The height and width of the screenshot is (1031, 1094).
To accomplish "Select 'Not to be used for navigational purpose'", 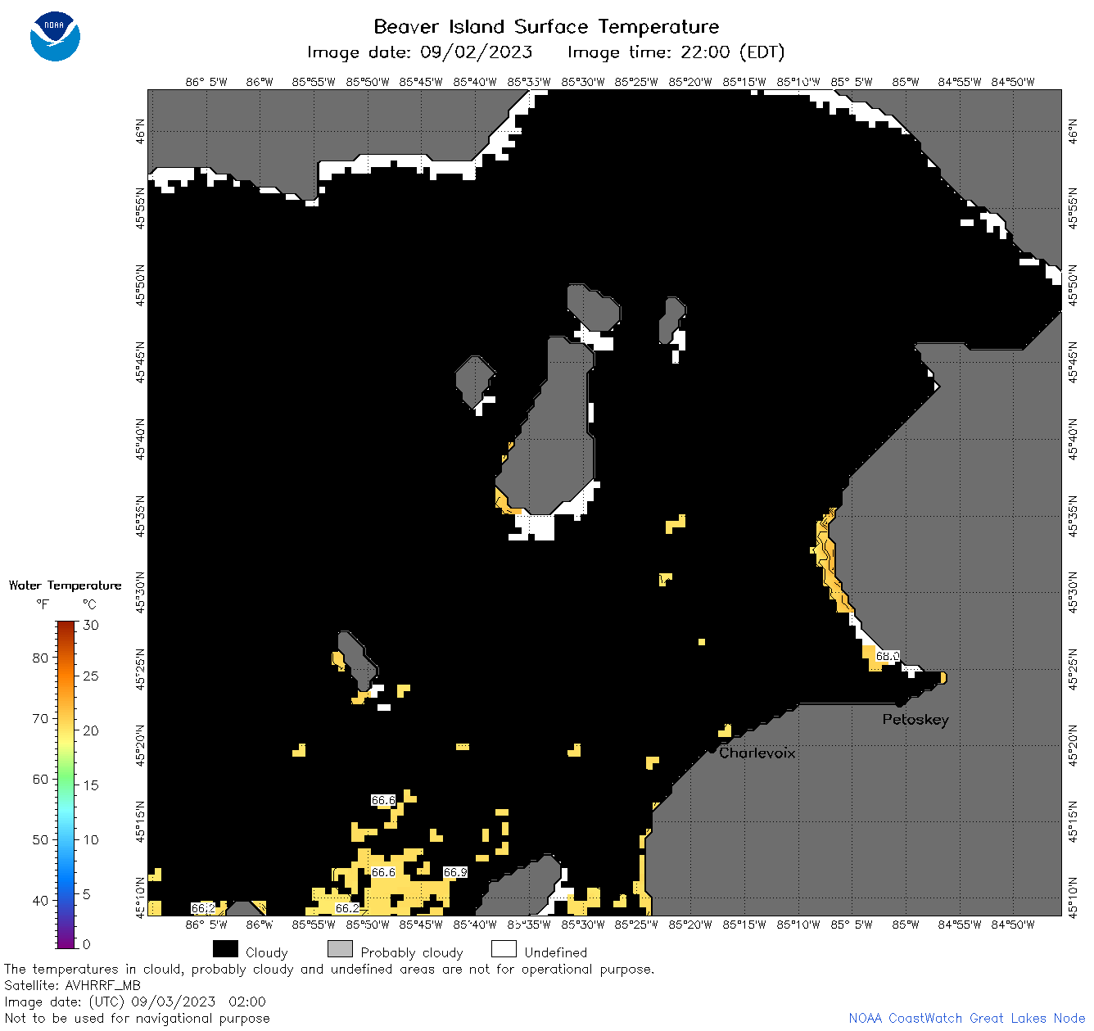I will pos(137,1018).
